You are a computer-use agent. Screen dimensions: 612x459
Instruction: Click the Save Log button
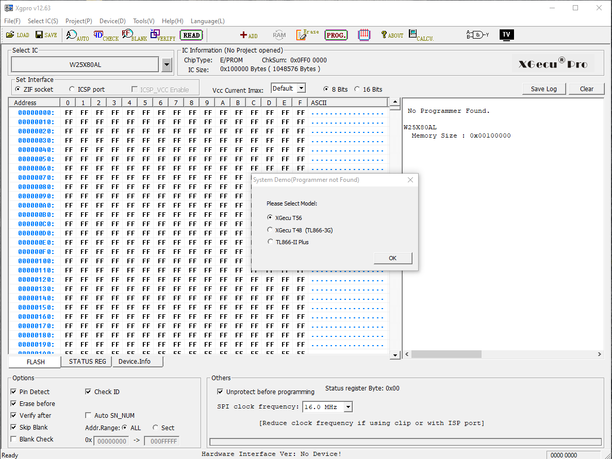pos(544,89)
